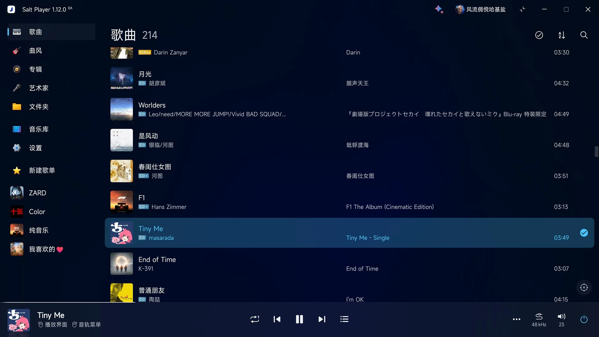The width and height of the screenshot is (599, 337).
Task: Click the artist name Hans Zimmer
Action: click(169, 207)
